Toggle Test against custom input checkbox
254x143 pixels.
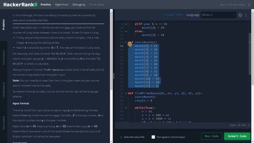[153, 137]
